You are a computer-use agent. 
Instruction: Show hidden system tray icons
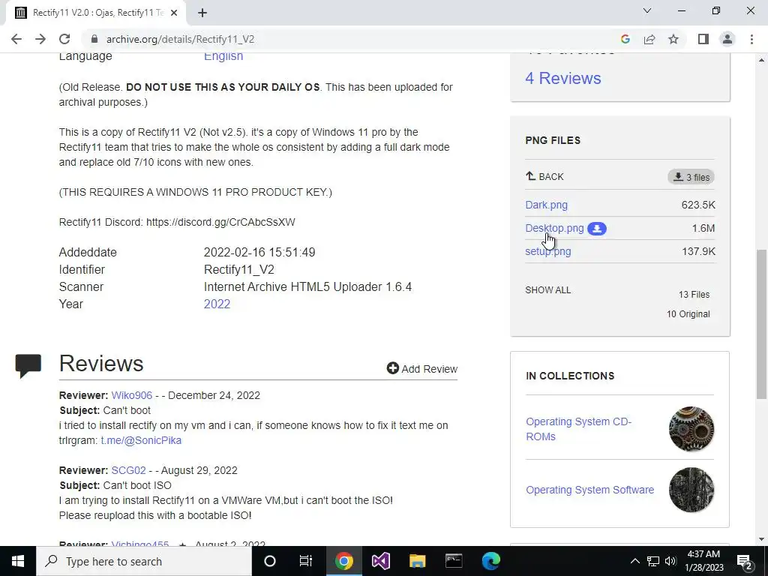click(634, 561)
